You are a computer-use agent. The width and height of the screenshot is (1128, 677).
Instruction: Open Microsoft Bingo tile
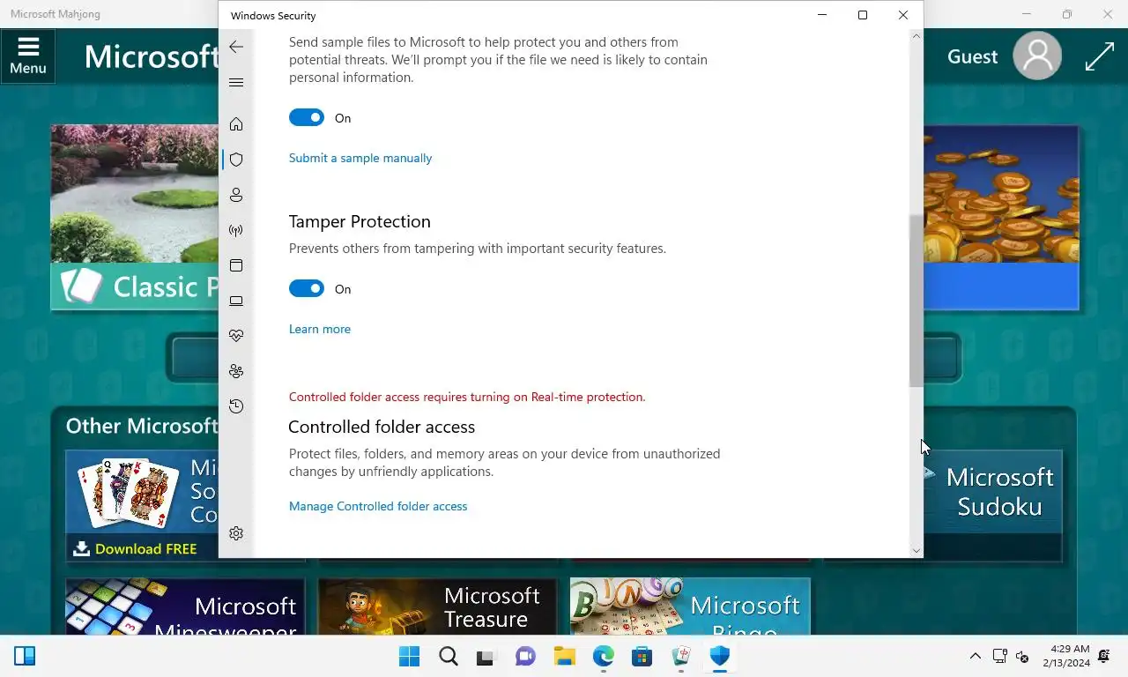[x=690, y=606]
